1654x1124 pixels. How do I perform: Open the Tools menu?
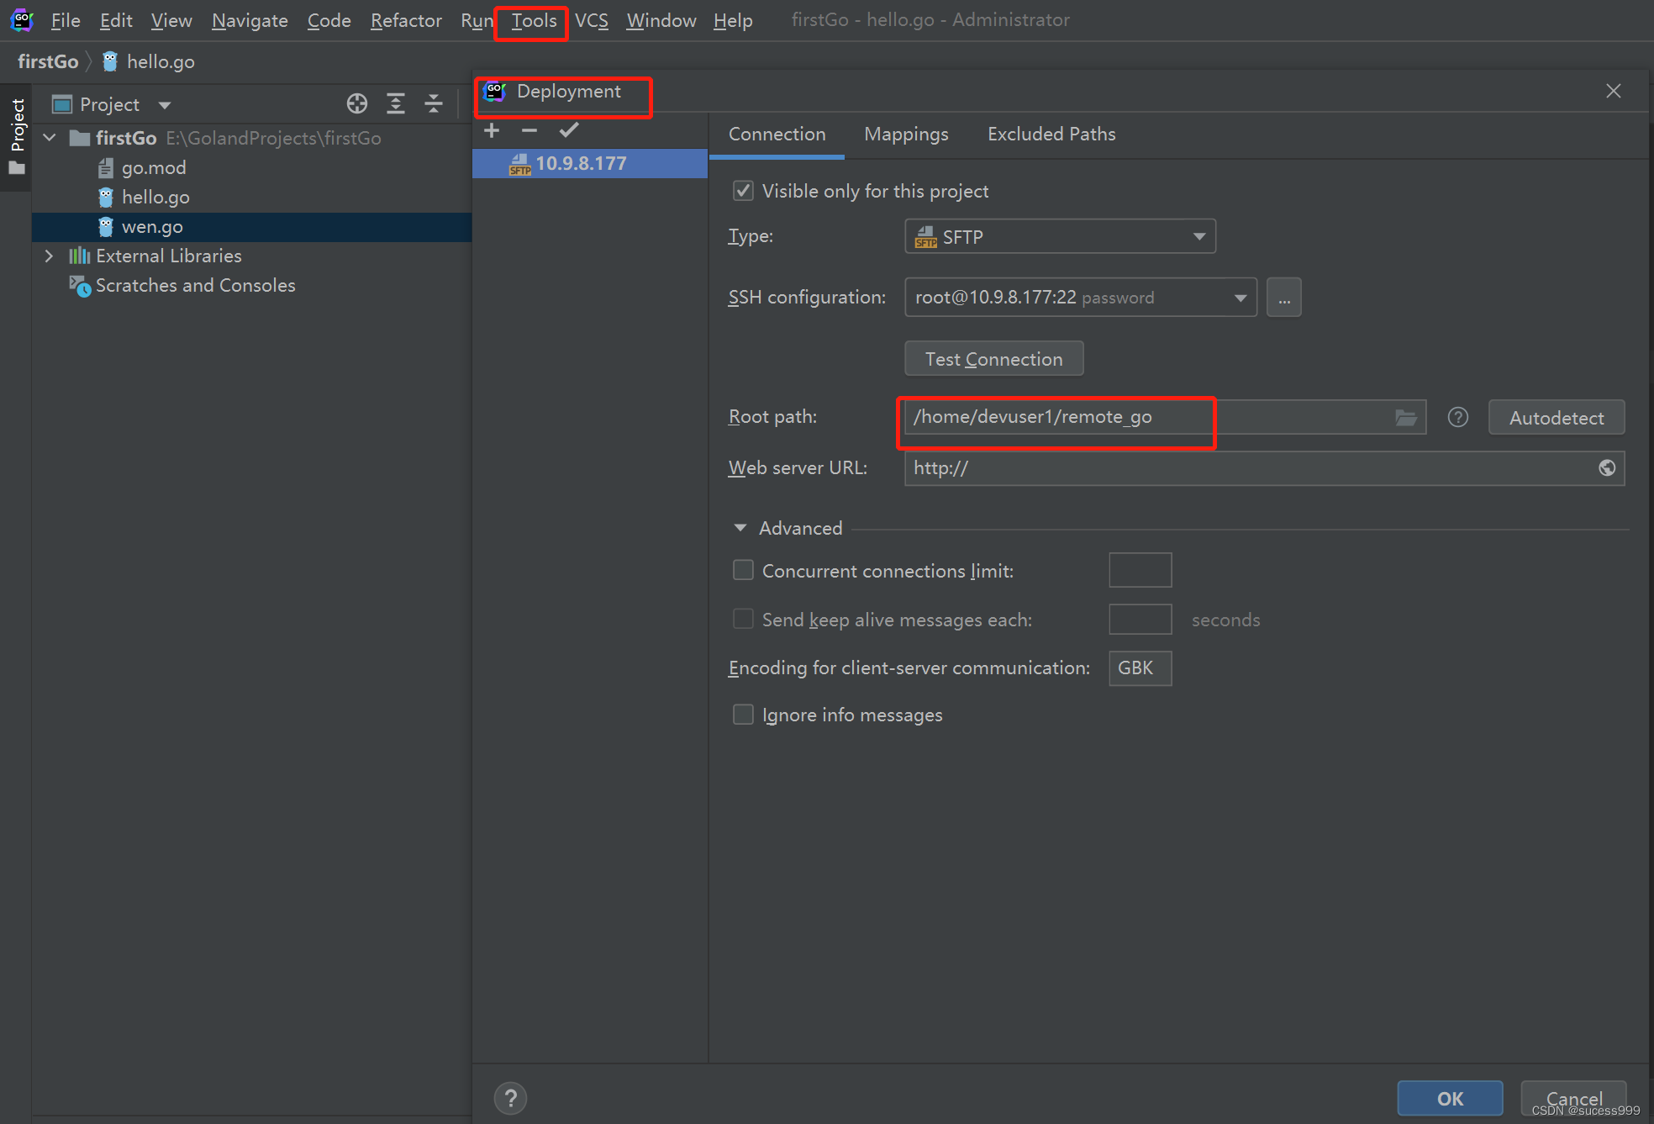point(533,21)
